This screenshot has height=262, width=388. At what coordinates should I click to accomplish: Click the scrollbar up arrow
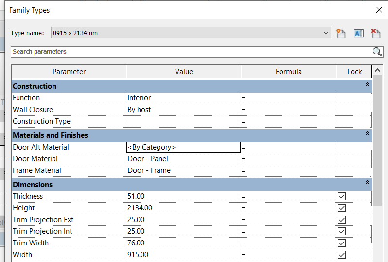point(377,70)
